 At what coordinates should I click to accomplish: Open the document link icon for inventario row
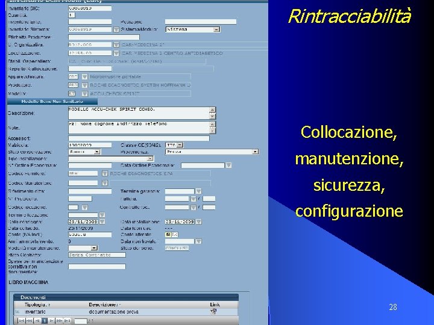click(x=213, y=312)
